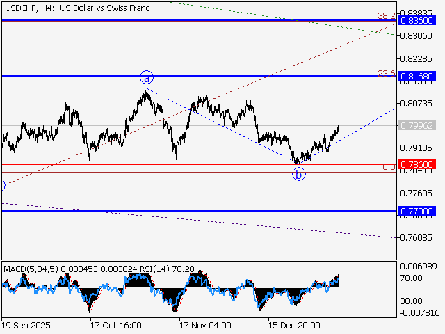The image size is (445, 334).
Task: Click the circled wave 'a' marker
Action: pyautogui.click(x=146, y=77)
